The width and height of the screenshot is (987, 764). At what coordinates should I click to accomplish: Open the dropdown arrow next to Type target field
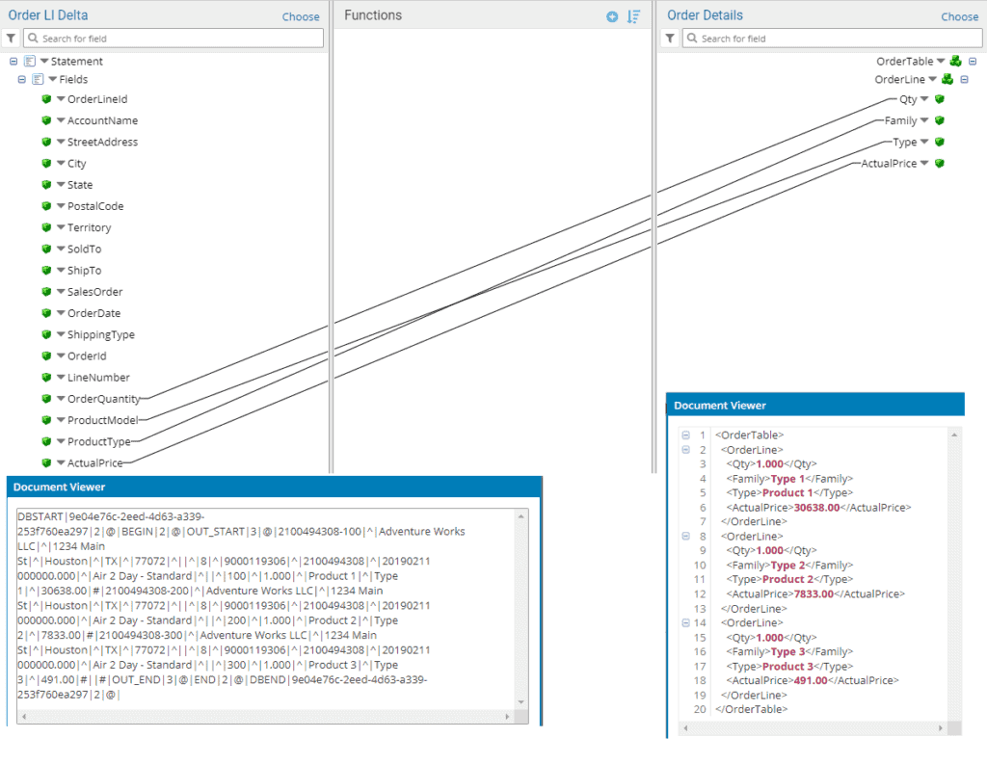pos(924,142)
